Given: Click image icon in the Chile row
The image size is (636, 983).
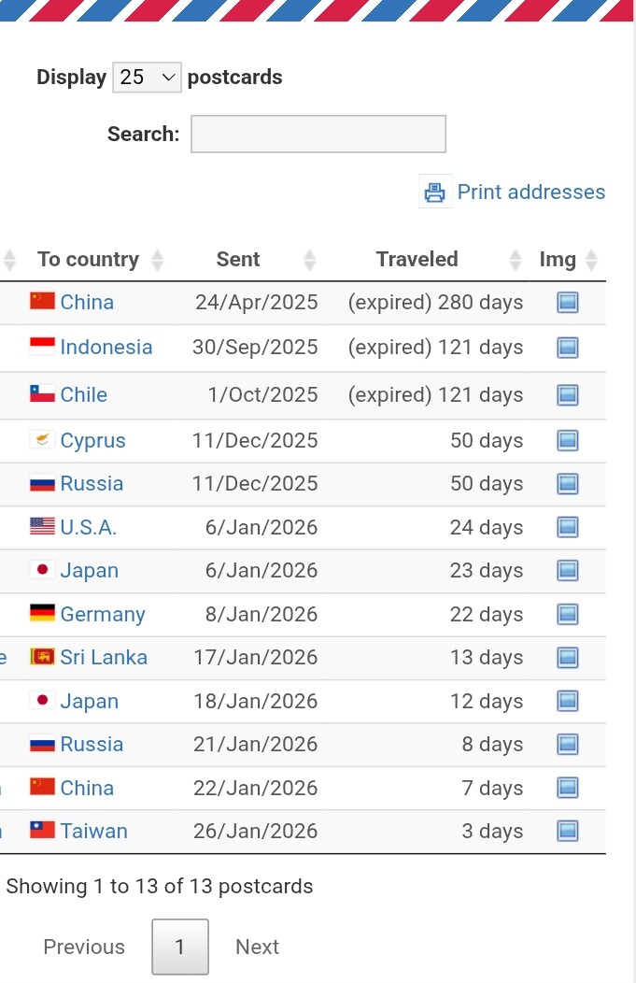Looking at the screenshot, I should click(567, 395).
